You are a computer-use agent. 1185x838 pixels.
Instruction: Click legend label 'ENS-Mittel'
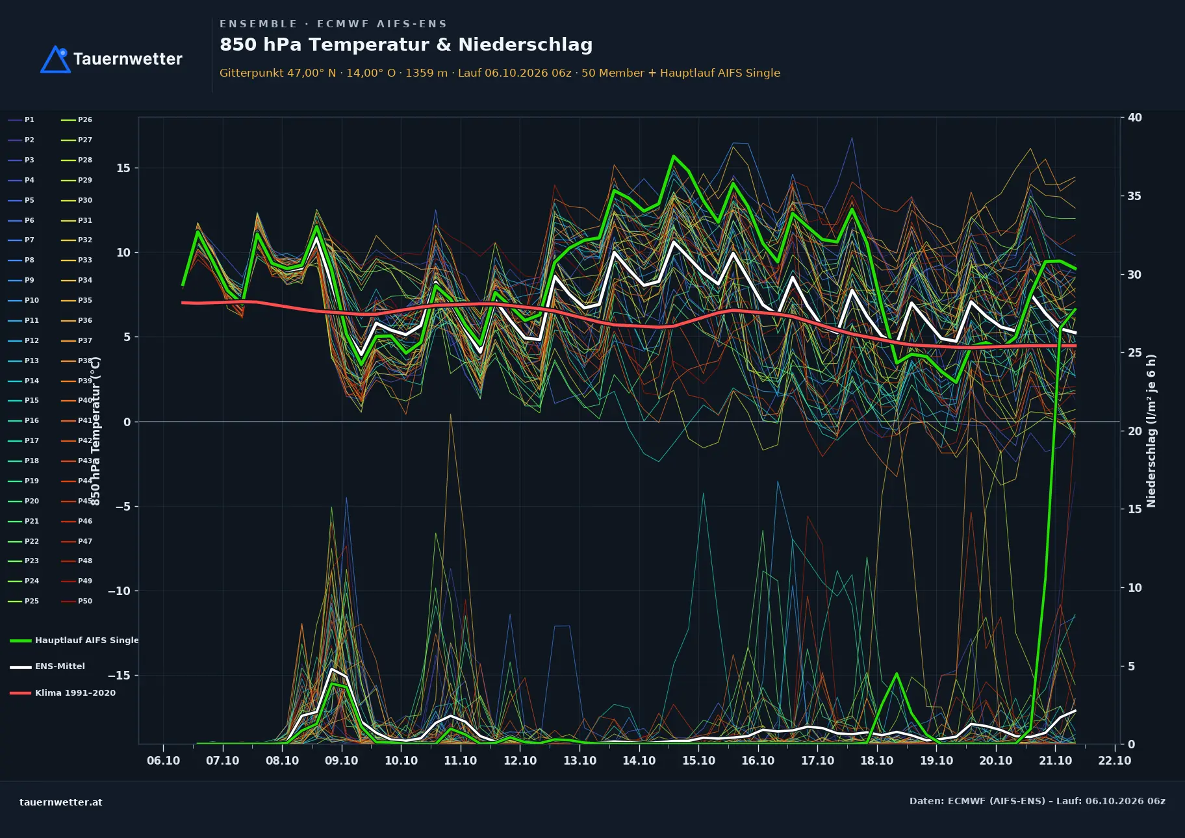60,667
